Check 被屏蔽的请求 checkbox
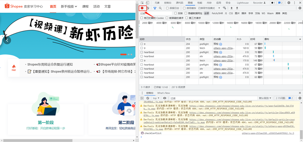303x142 pixels. point(167,18)
